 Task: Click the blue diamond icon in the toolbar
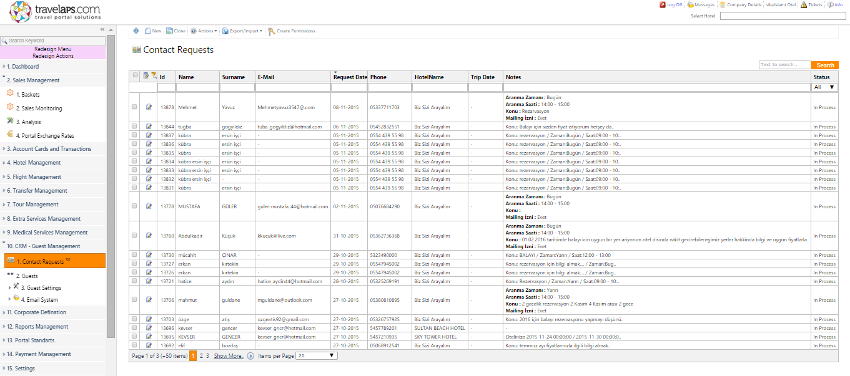pyautogui.click(x=136, y=31)
